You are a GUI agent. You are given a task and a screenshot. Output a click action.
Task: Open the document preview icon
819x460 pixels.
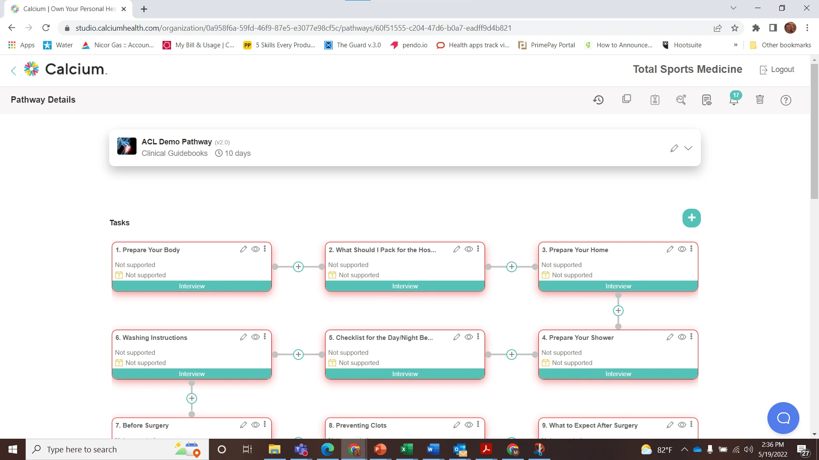pos(707,100)
